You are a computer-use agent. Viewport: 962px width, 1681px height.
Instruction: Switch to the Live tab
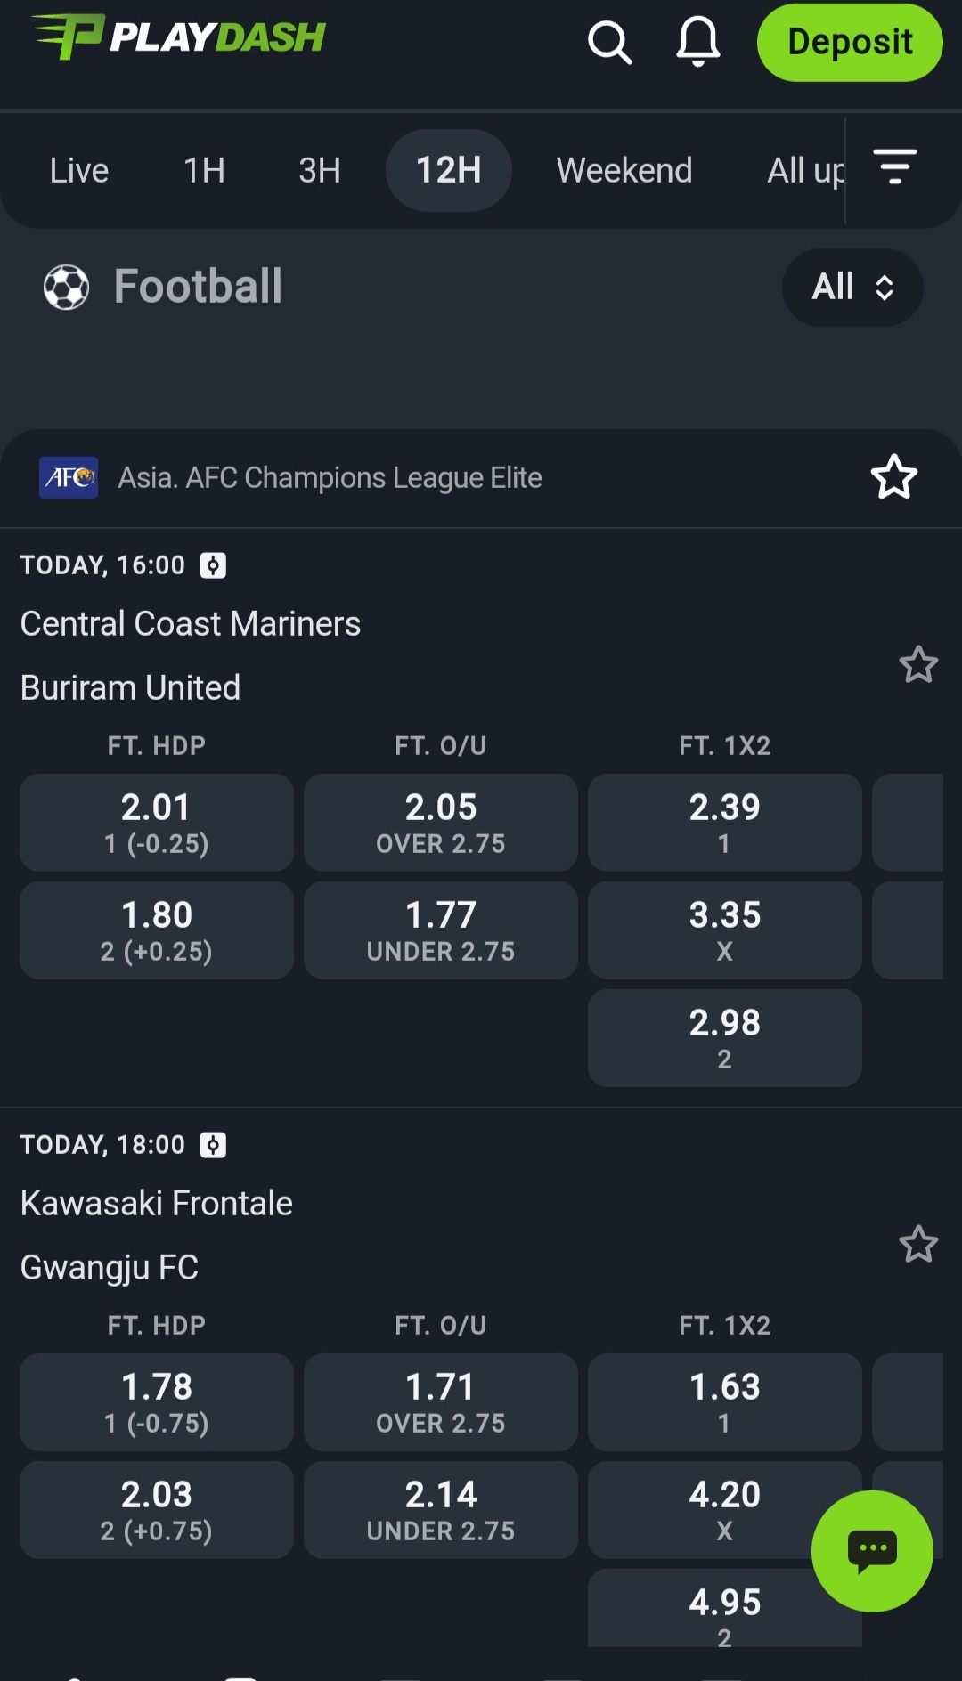[79, 170]
